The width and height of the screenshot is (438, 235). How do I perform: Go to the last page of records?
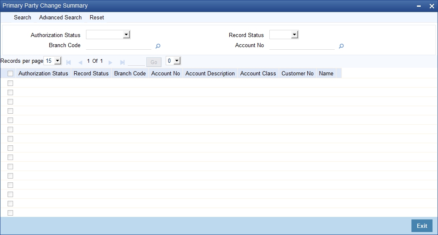pyautogui.click(x=122, y=62)
